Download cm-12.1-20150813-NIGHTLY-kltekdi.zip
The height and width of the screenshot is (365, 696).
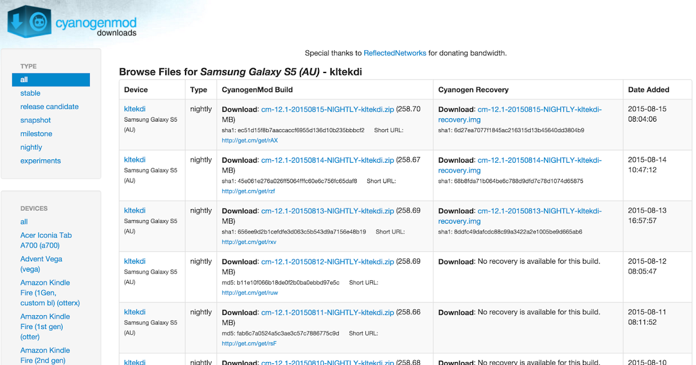(x=328, y=211)
